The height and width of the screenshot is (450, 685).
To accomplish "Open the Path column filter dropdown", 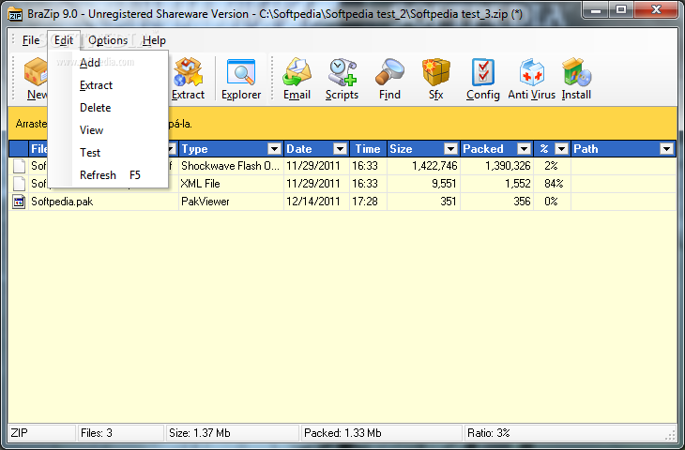I will tap(666, 149).
